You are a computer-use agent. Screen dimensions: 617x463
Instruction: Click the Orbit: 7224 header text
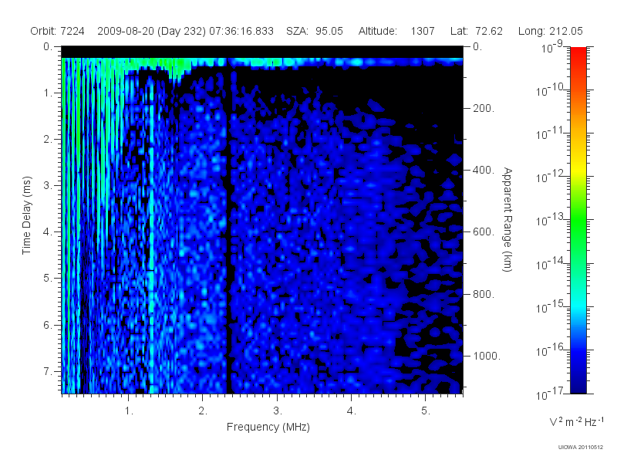57,31
